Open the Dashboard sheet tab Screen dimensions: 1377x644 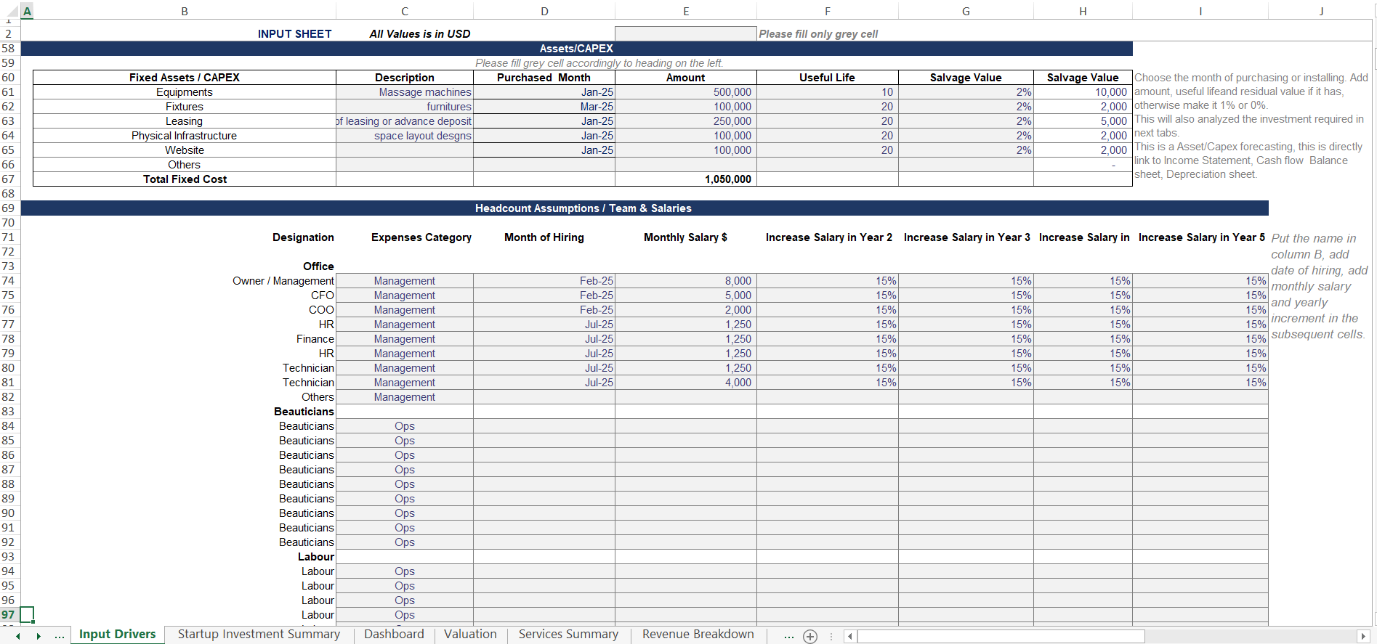[x=394, y=635]
